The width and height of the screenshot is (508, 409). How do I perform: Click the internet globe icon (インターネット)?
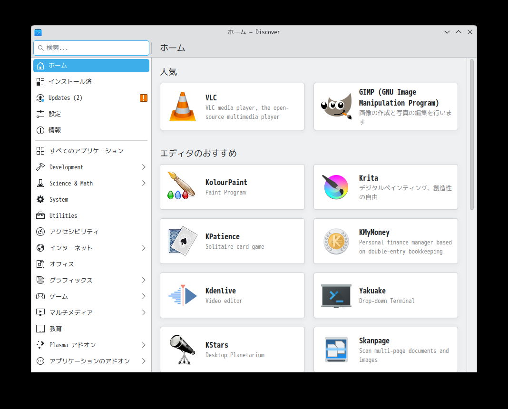pos(40,248)
